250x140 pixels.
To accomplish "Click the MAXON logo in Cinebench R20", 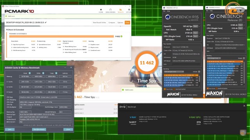I will (214, 93).
